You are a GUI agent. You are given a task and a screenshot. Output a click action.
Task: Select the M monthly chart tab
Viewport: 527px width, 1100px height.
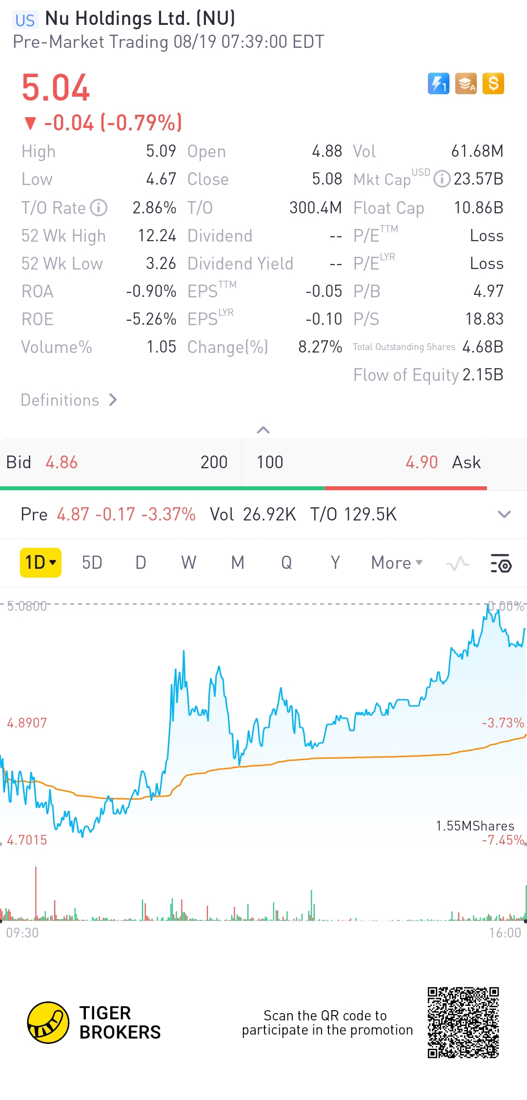click(238, 563)
